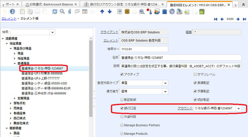
Task: Click the blue Product Info icon
Action: (164, 11)
